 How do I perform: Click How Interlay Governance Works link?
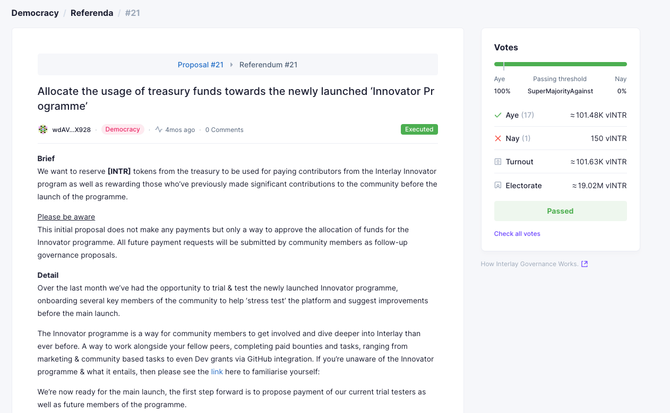pyautogui.click(x=529, y=264)
